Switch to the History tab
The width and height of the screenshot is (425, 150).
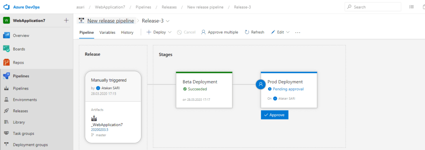(127, 32)
